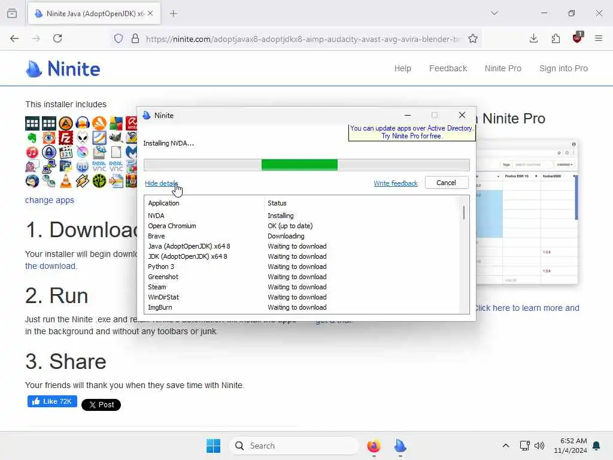Viewport: 613px width, 460px height.
Task: Click the AIMP icon in installer list
Action: [x=66, y=123]
